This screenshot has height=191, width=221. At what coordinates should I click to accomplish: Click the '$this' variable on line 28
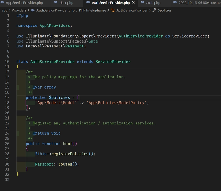point(41,154)
